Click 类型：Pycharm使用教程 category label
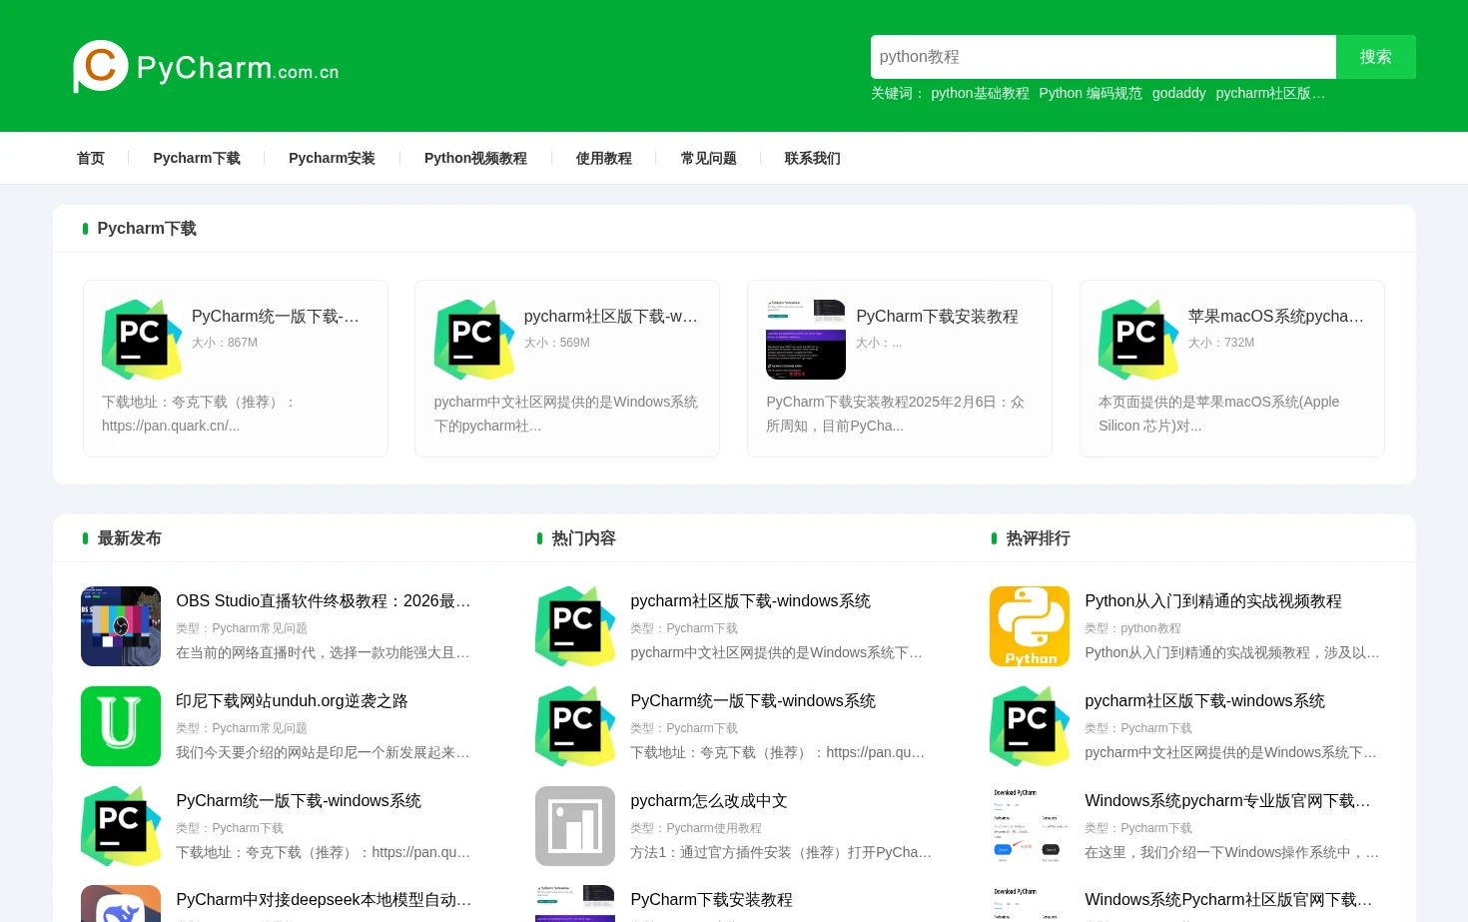This screenshot has width=1468, height=922. 696,828
